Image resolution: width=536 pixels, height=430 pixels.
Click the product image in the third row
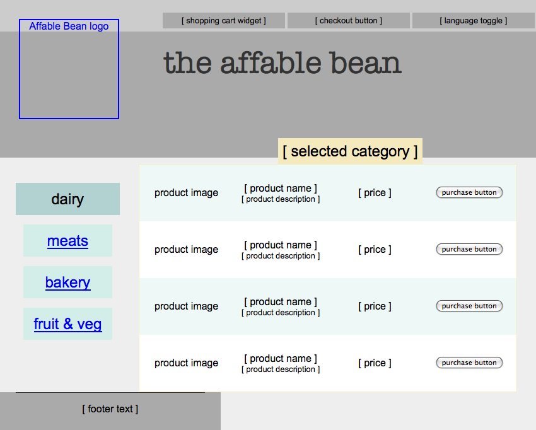(x=186, y=306)
